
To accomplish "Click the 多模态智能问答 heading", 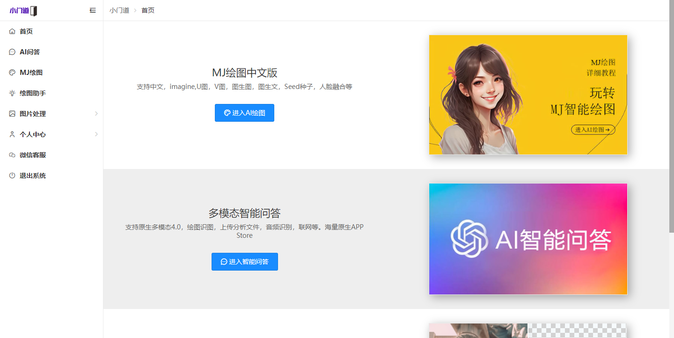I will click(x=245, y=213).
